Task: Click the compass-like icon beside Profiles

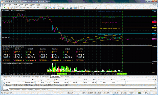Action: coord(12,8)
